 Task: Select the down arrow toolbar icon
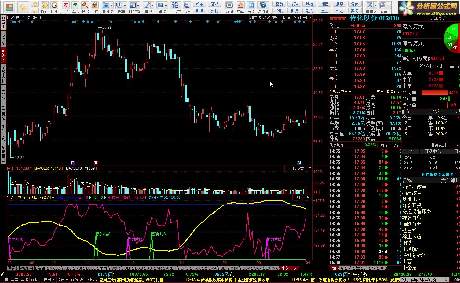pos(35,11)
